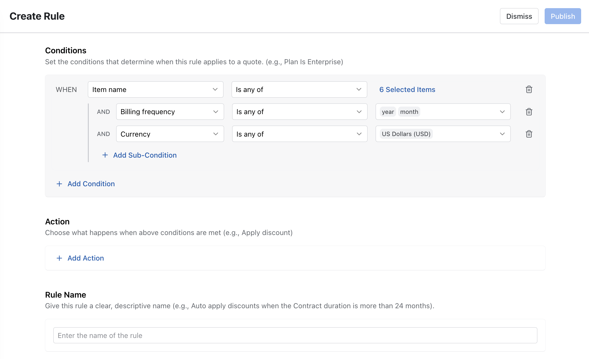This screenshot has height=359, width=589.
Task: Click the Add Condition link
Action: (x=91, y=184)
